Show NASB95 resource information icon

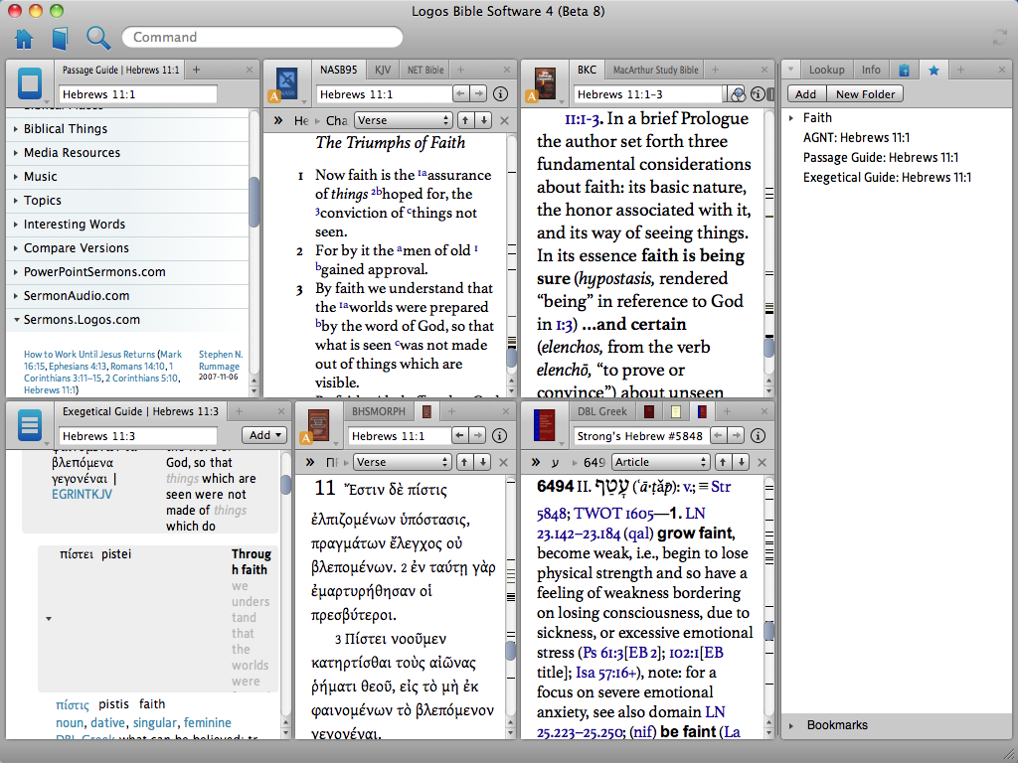501,94
